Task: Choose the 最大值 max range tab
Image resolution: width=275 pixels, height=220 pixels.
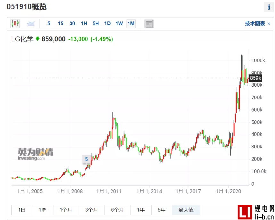Action: [x=186, y=210]
